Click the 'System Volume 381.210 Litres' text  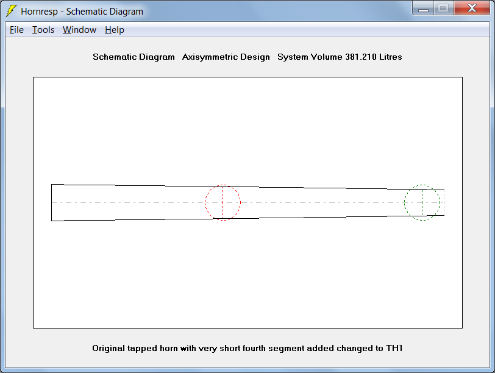(x=340, y=57)
